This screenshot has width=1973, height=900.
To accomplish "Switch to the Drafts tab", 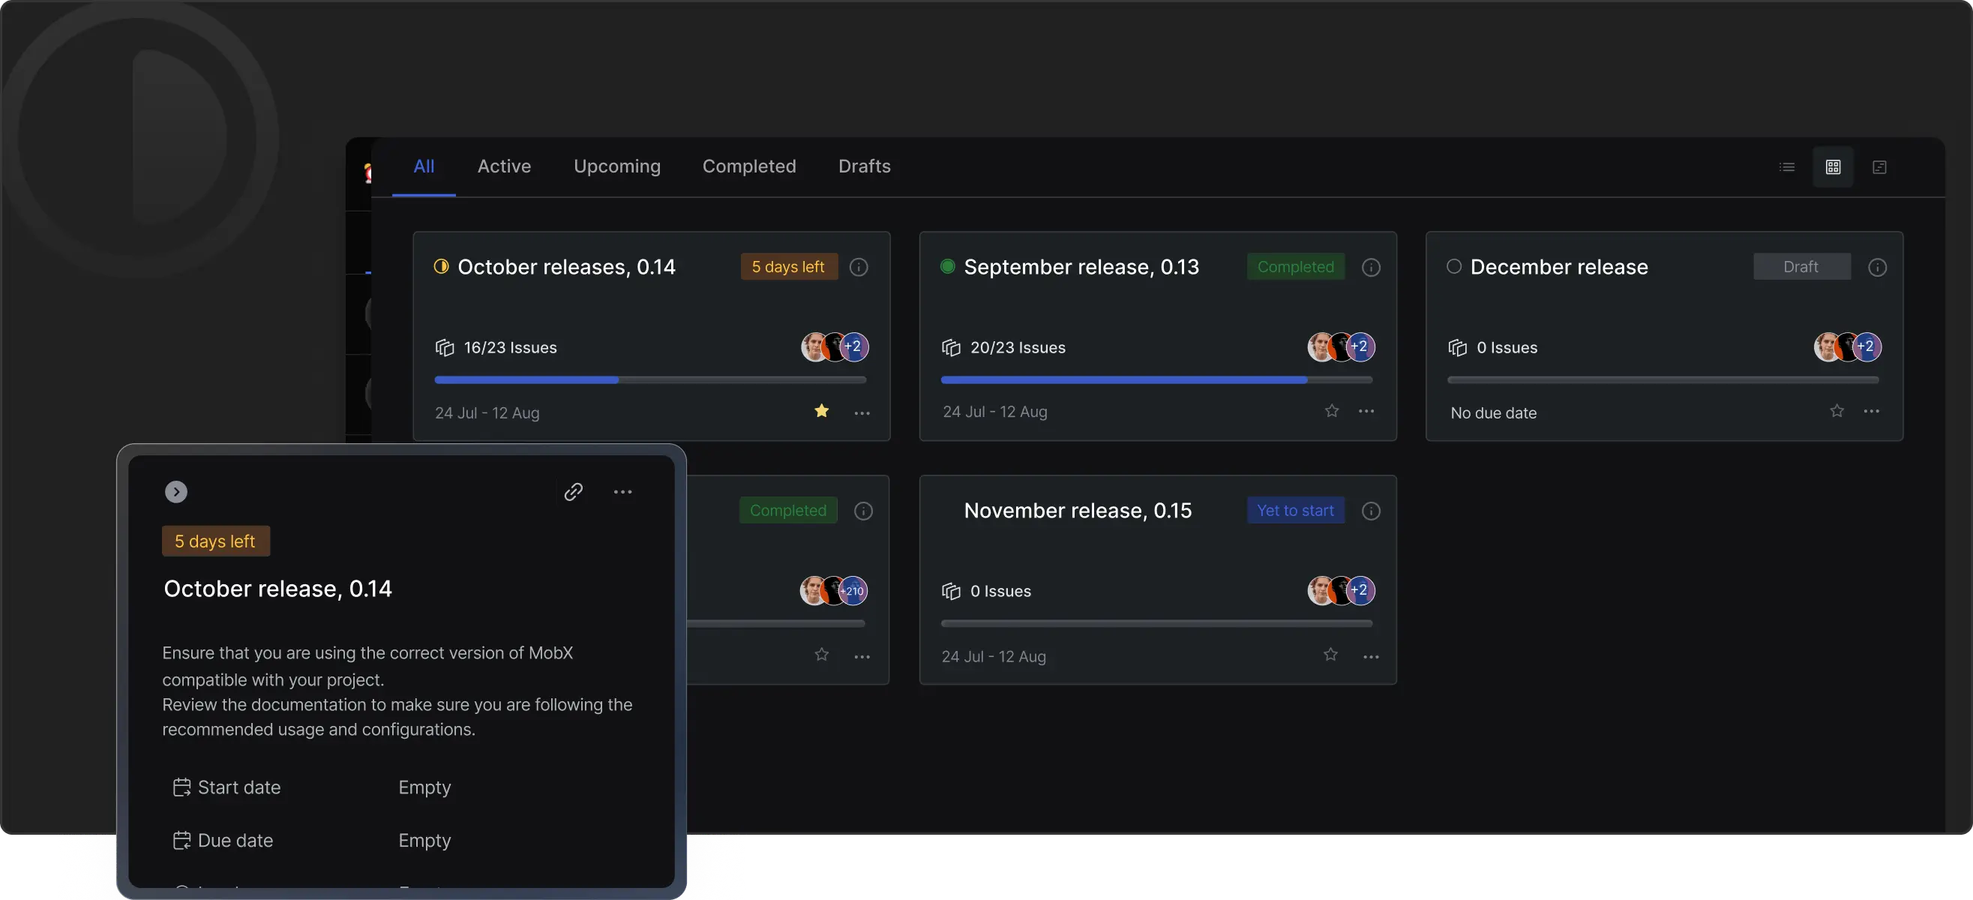I will pos(864,166).
